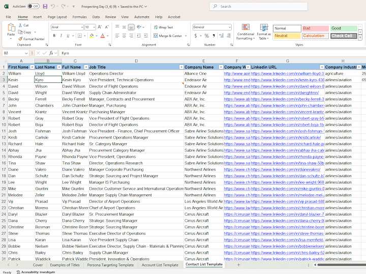Apply the Check Cell style
This screenshot has height=274, width=366.
[x=344, y=36]
